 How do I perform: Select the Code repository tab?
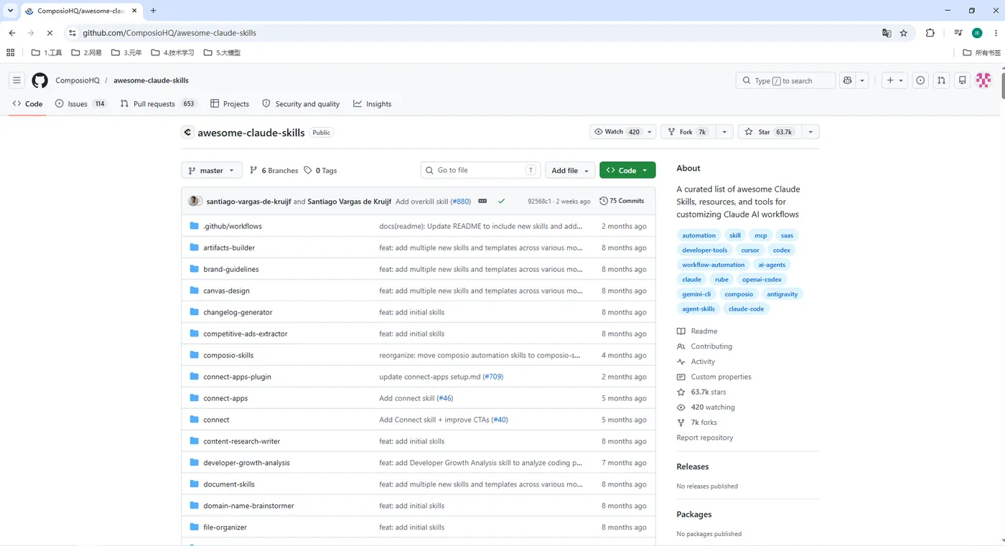coord(28,104)
